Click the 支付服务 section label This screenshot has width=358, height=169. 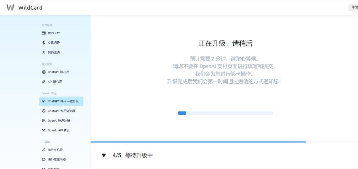[47, 25]
